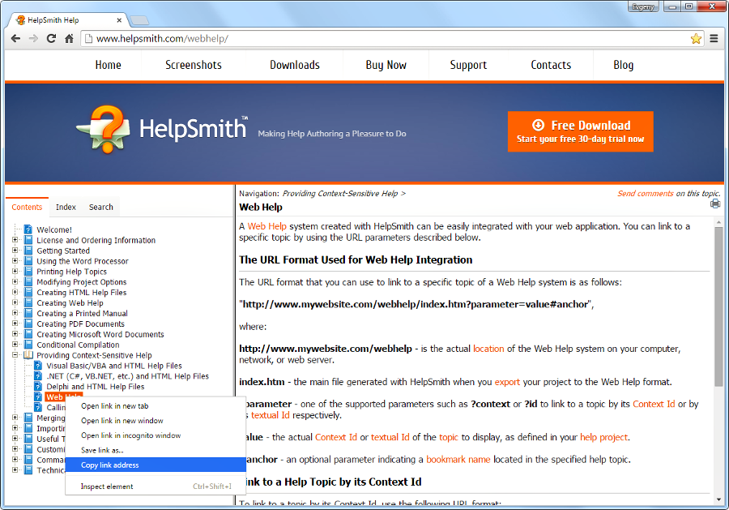Click the book icon beside Creating HTML Help Files

coord(28,292)
